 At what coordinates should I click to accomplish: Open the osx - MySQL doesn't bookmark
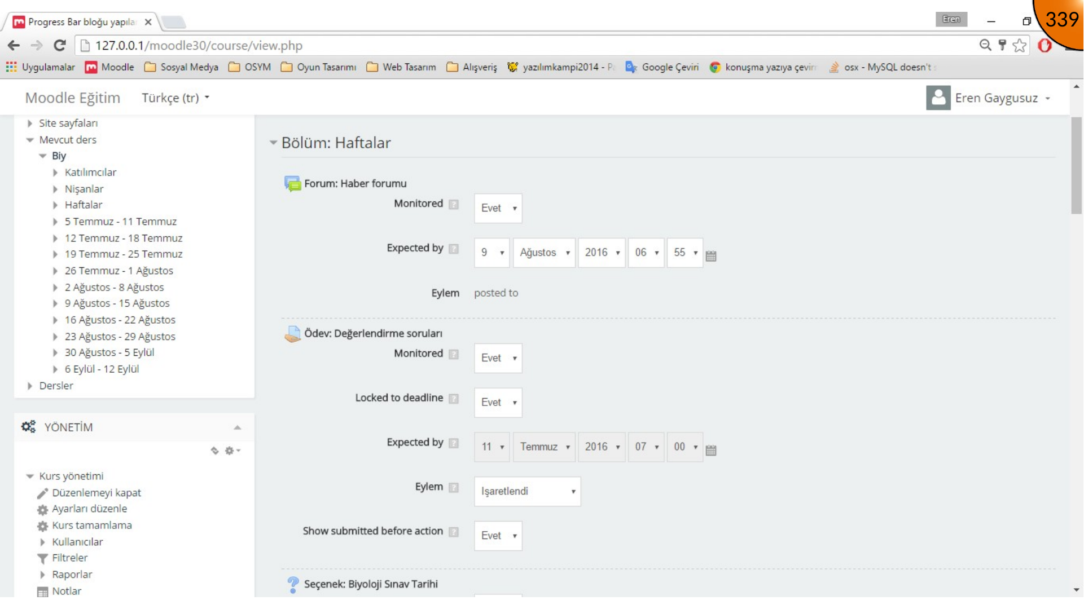click(x=882, y=67)
